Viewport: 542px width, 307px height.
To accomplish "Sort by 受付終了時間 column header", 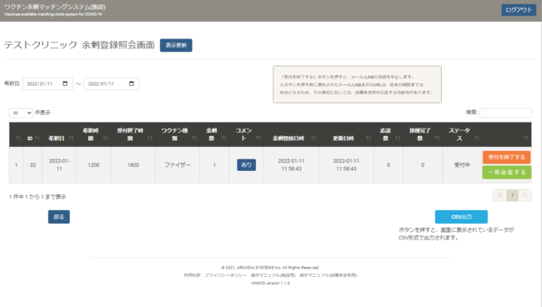I will pos(133,134).
